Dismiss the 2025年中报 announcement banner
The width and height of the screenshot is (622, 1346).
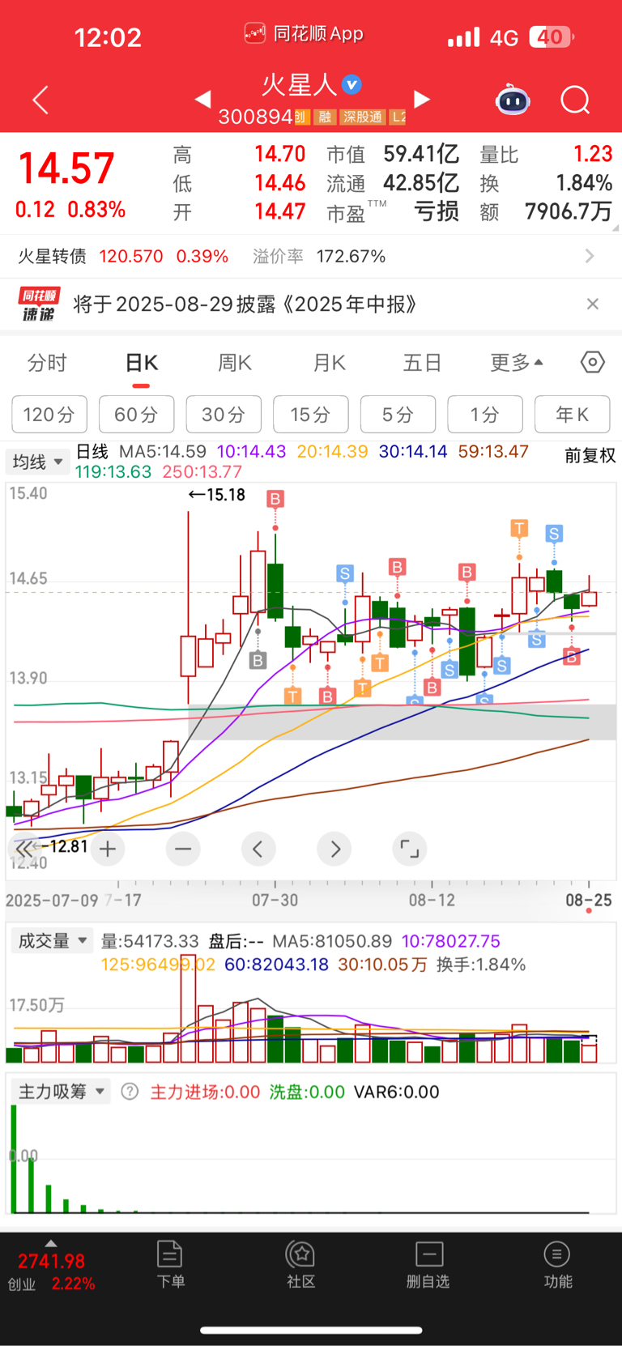point(592,304)
